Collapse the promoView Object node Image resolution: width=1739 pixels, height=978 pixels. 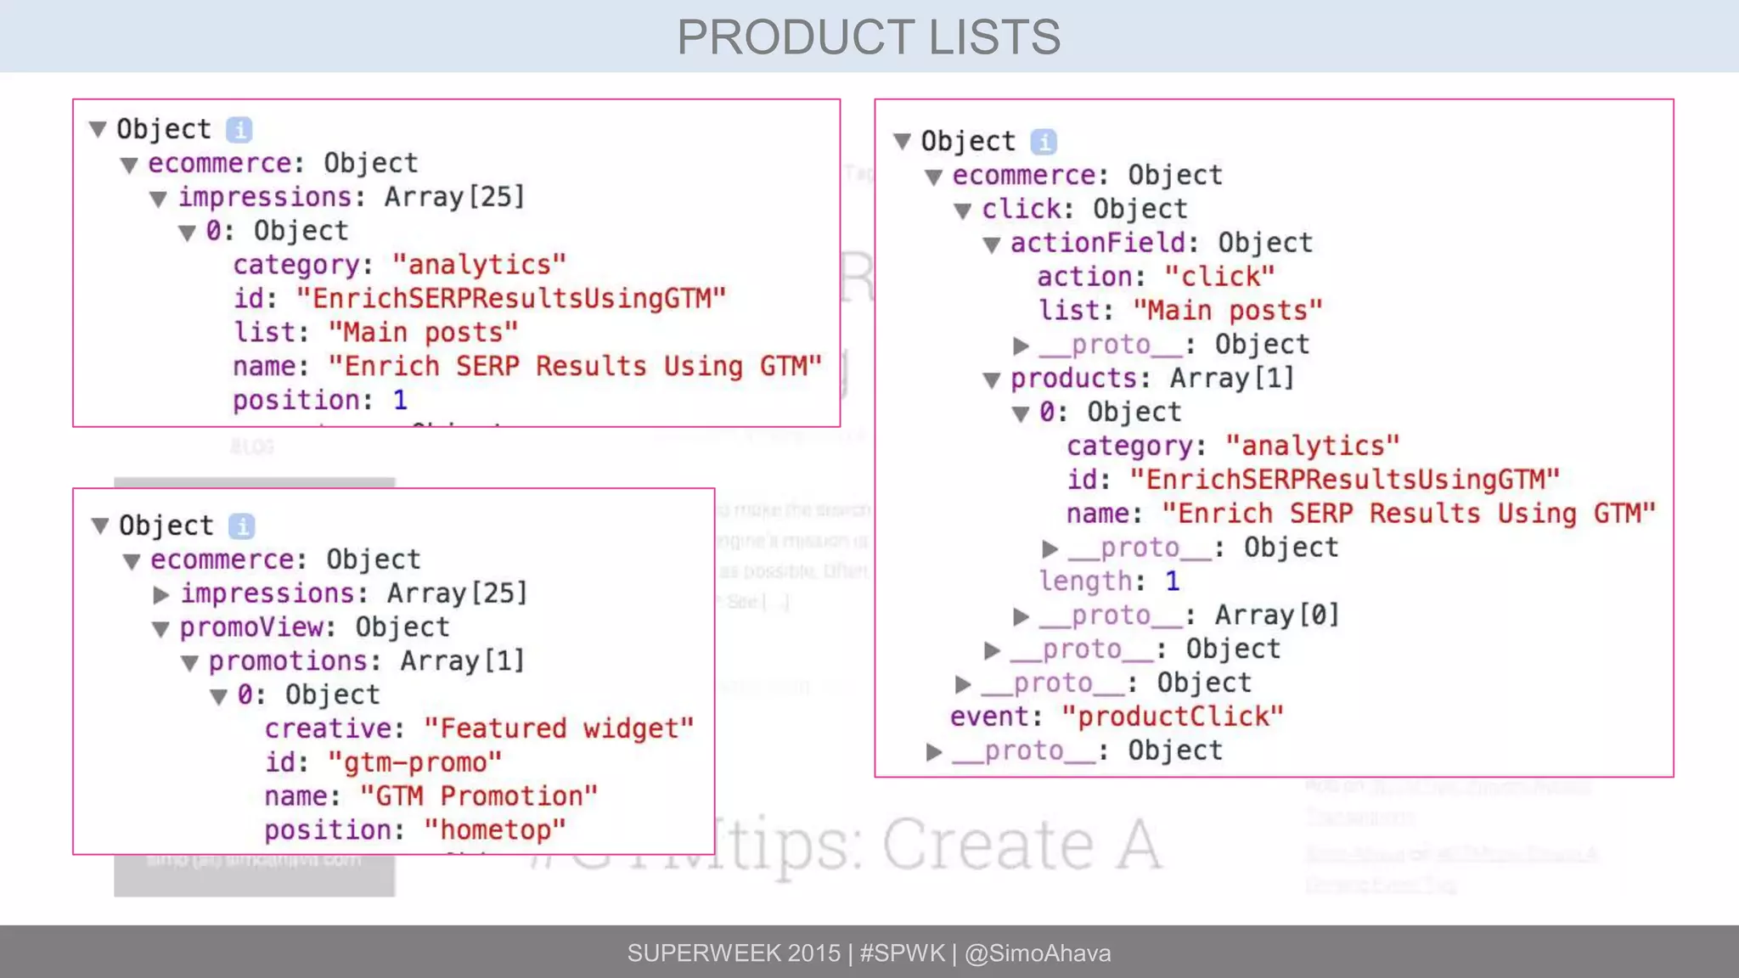pyautogui.click(x=160, y=629)
